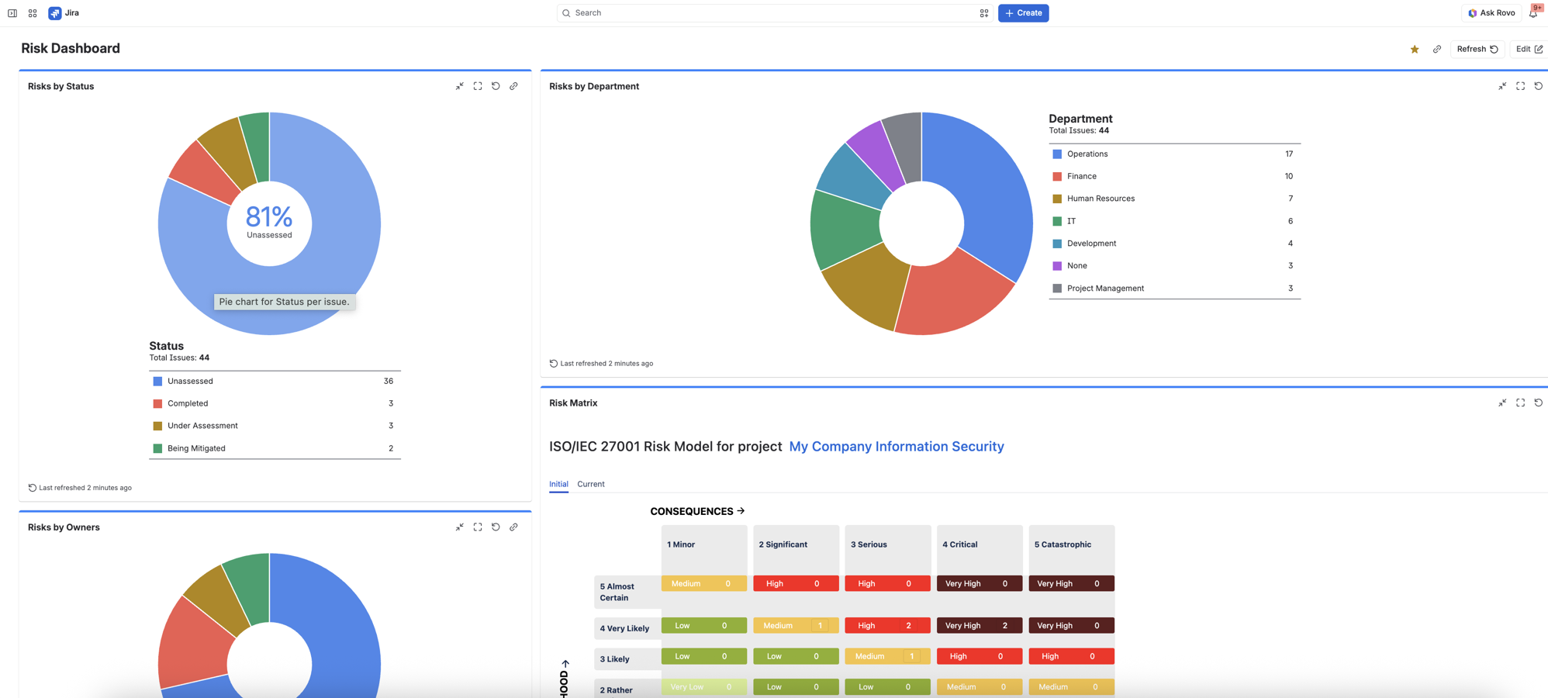Refresh the Risks by Owners gadget
Viewport: 1548px width, 698px height.
click(496, 527)
